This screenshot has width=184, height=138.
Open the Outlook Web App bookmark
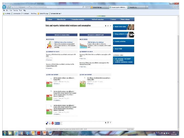[x=43, y=14]
